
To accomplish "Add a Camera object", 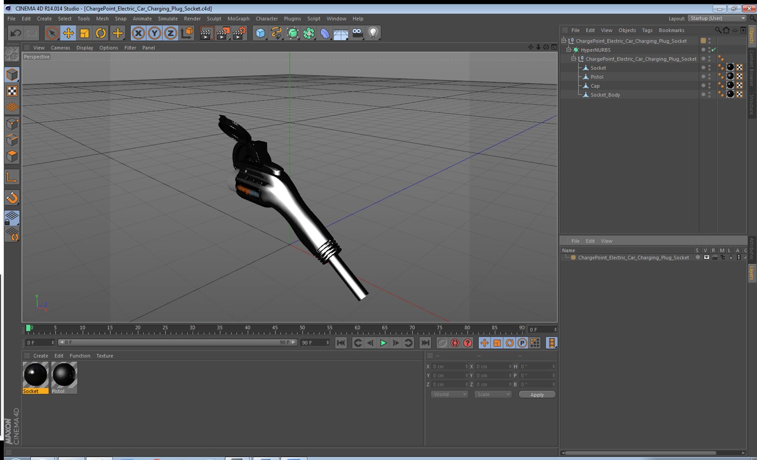I will pos(357,33).
